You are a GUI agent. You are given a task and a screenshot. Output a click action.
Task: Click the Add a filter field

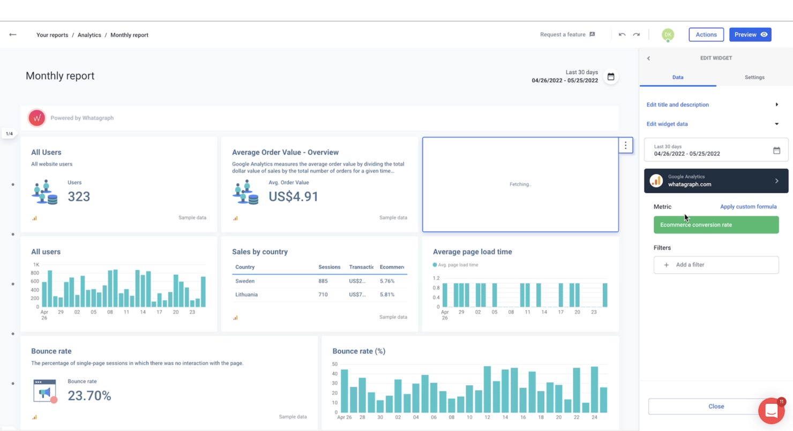click(x=716, y=265)
